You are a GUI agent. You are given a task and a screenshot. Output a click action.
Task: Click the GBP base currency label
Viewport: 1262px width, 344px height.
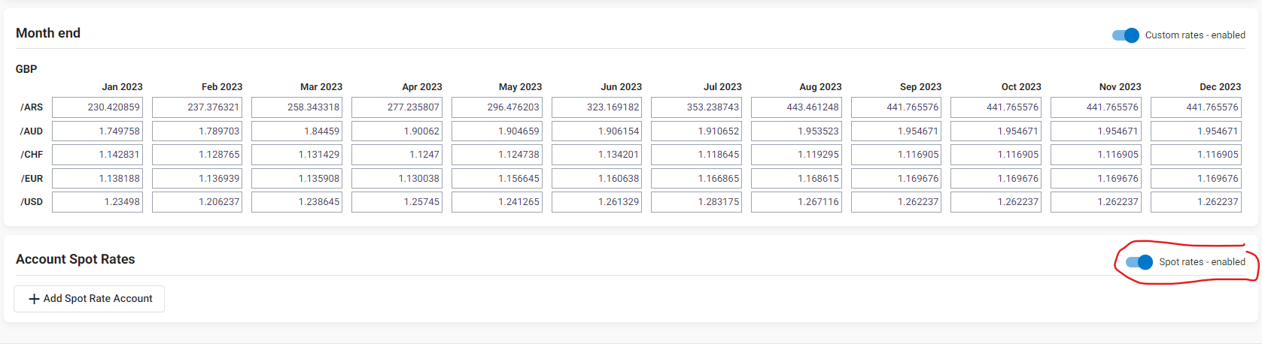(x=26, y=69)
